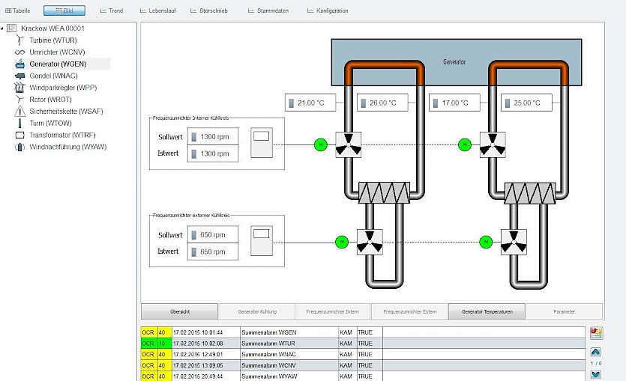Click the Windnachführung (WYAW) icon
The height and width of the screenshot is (381, 626).
pos(19,147)
